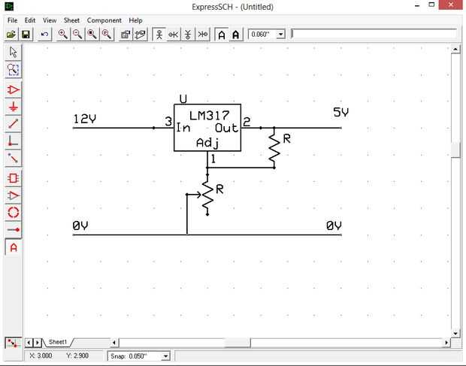Screen dimensions: 466x366
Task: Select the 12V text label
Action: (84, 119)
